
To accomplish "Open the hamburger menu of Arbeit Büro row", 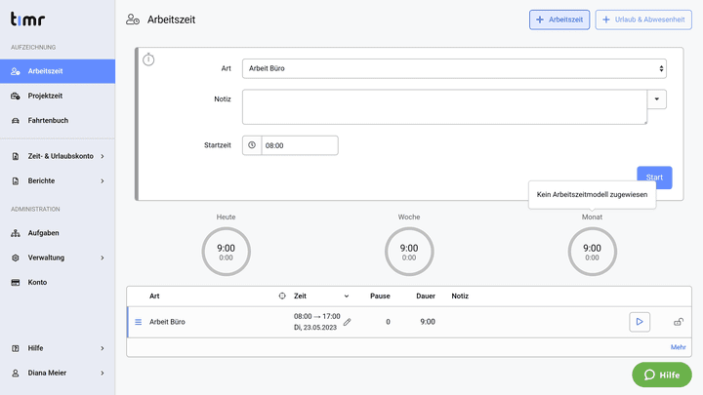I will [x=138, y=322].
